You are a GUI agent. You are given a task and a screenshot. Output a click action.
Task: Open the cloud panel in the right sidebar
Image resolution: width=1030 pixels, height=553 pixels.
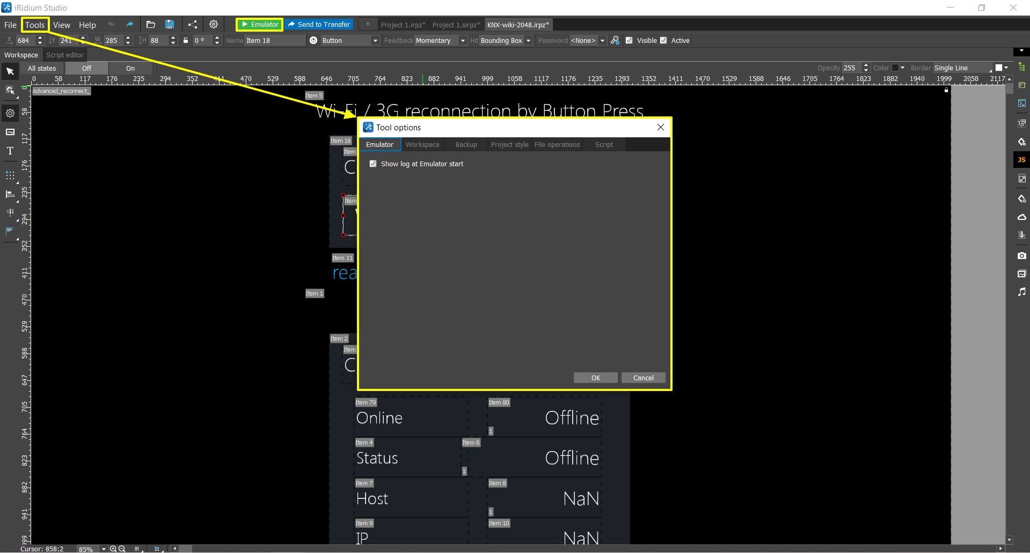pyautogui.click(x=1022, y=217)
